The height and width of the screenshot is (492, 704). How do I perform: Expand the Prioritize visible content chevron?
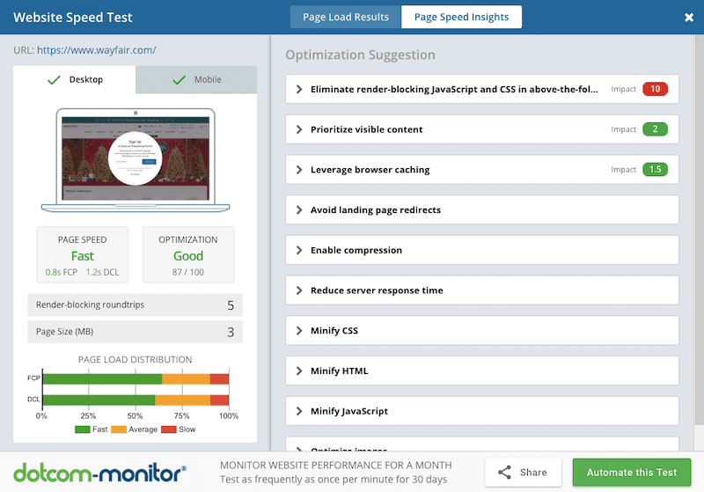(299, 129)
